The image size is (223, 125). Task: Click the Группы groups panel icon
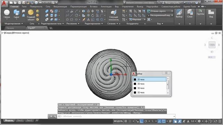200,12
